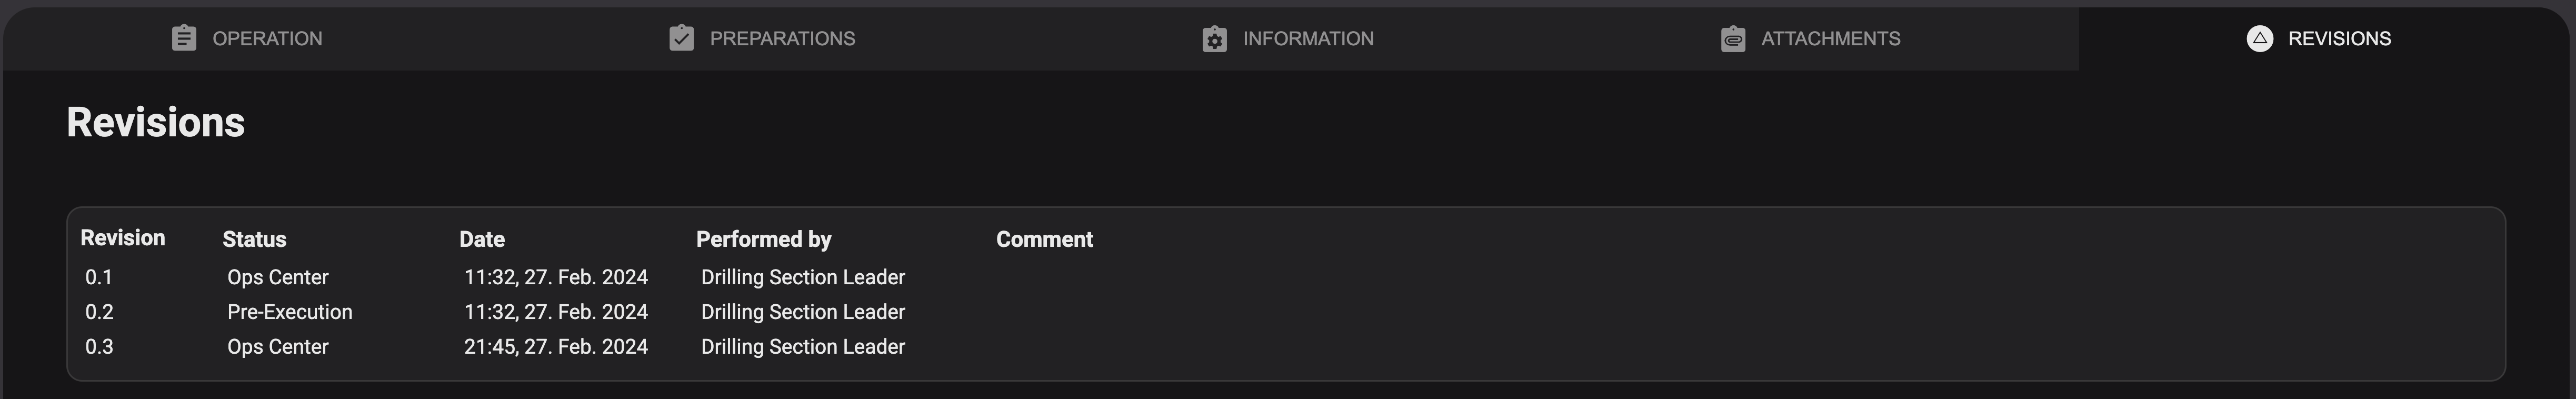The height and width of the screenshot is (399, 2576).
Task: Select the Attachments tab label
Action: (x=1830, y=38)
